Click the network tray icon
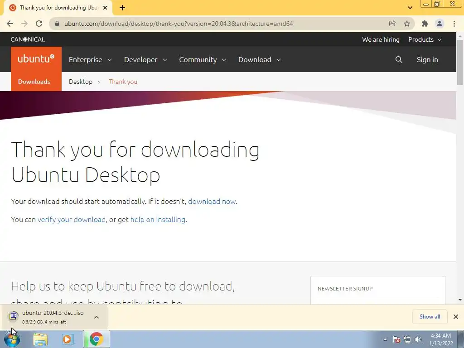This screenshot has width=464, height=348. click(407, 339)
